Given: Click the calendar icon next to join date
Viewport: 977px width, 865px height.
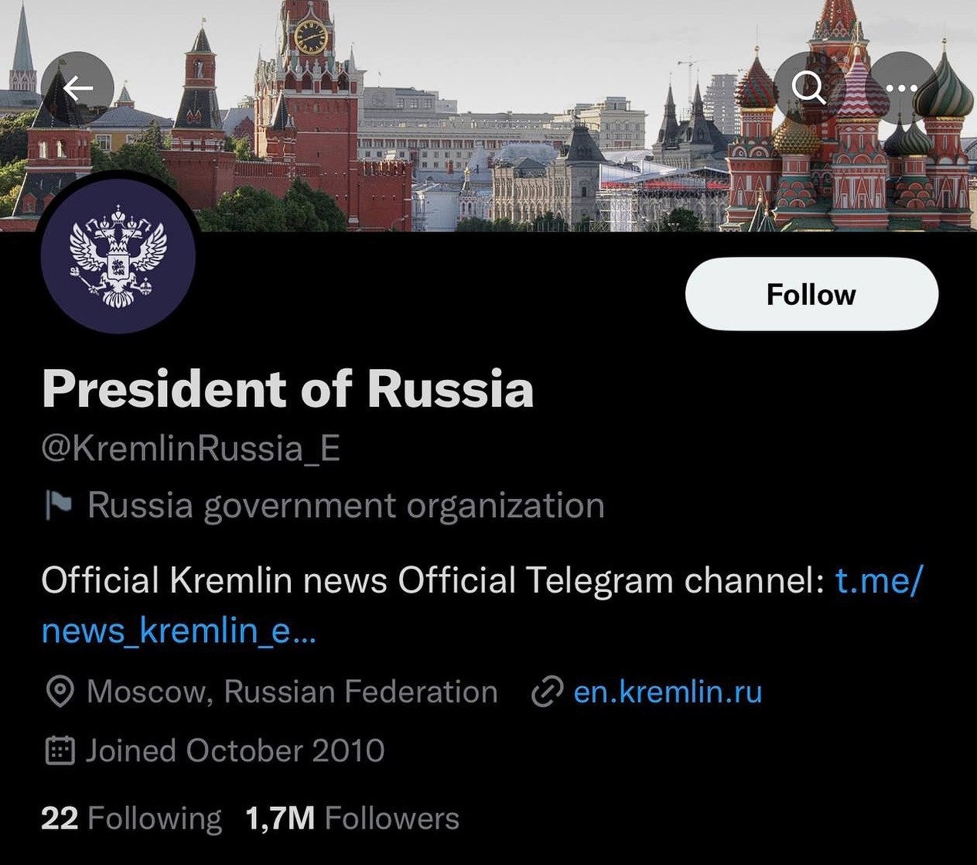Looking at the screenshot, I should click(60, 750).
